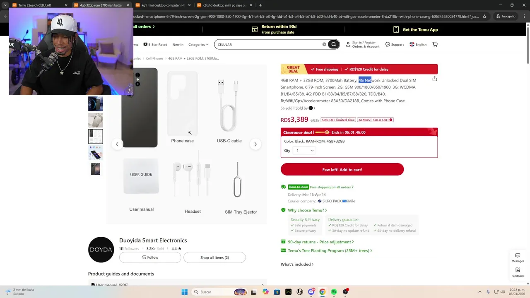Click the RD$120 Credit for delay banner

[x=366, y=69]
